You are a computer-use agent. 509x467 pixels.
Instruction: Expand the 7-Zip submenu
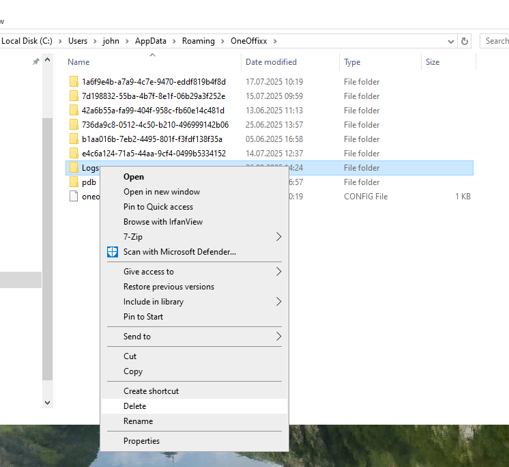[194, 237]
